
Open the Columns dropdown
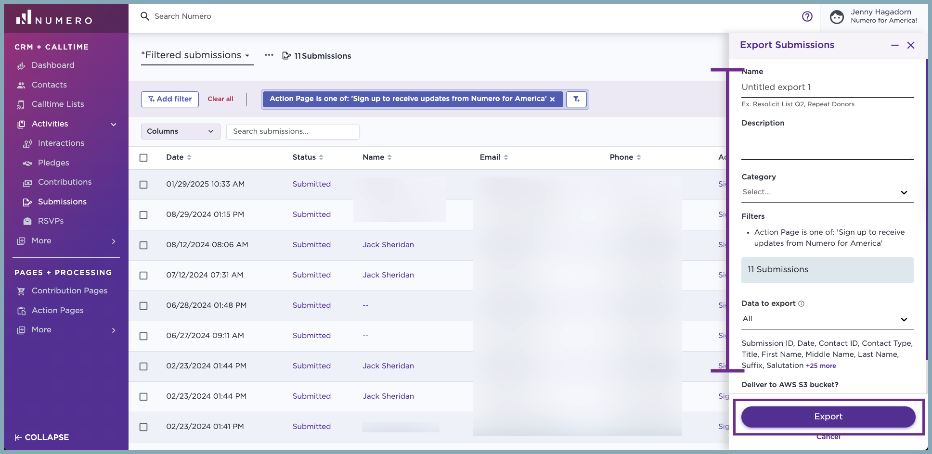point(181,131)
